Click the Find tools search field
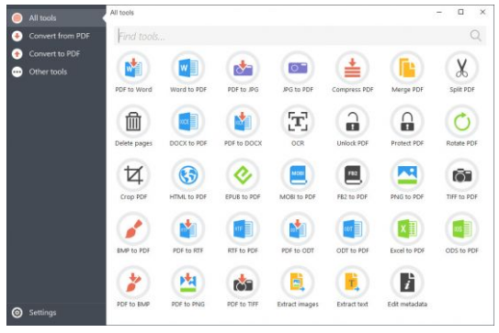The width and height of the screenshot is (499, 333). coord(300,36)
